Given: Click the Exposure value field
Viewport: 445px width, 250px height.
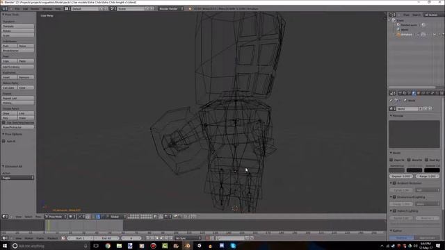Looking at the screenshot, I should (401, 176).
